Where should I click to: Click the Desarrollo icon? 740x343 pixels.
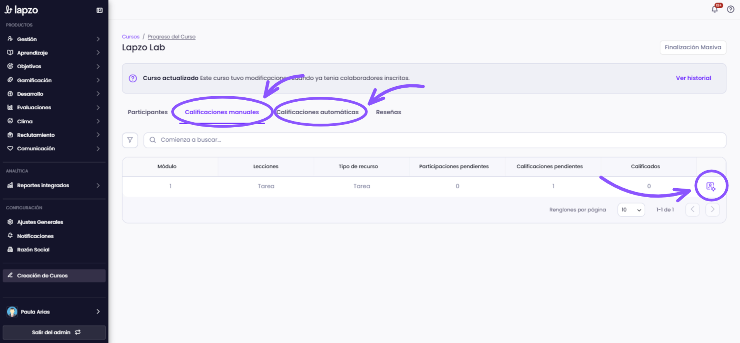(10, 94)
